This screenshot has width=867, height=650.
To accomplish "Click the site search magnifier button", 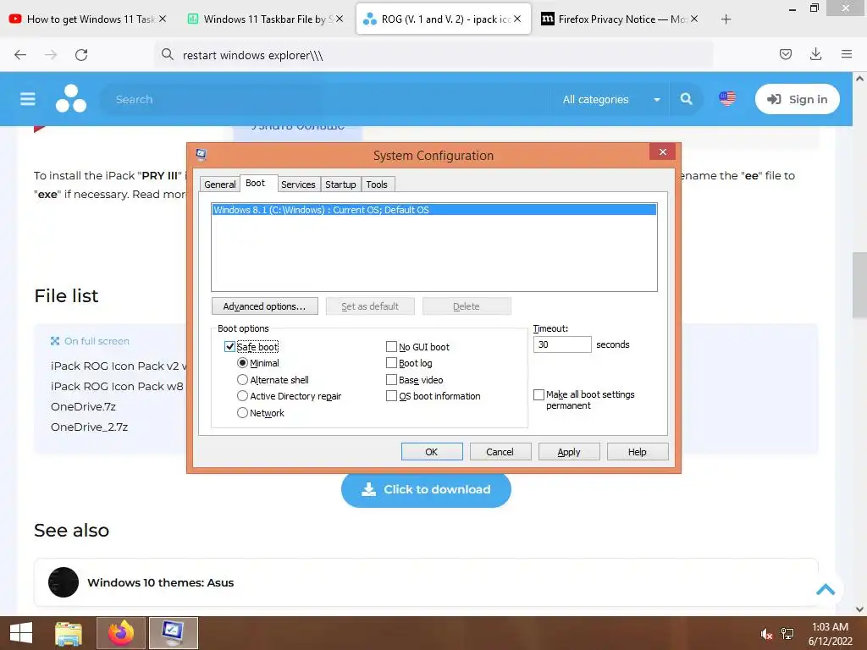I will [686, 99].
